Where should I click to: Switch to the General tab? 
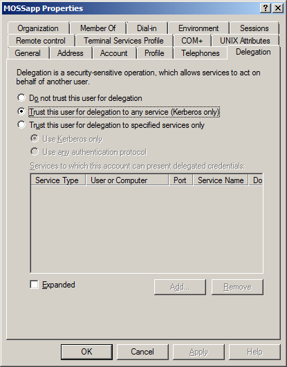(28, 53)
